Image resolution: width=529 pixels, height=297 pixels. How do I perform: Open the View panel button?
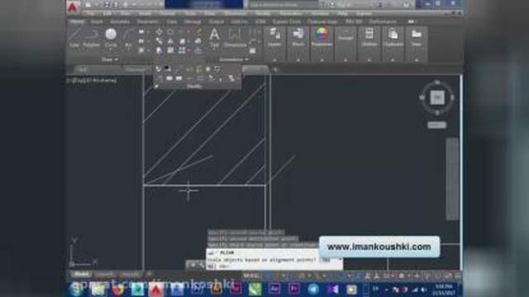pos(417,37)
